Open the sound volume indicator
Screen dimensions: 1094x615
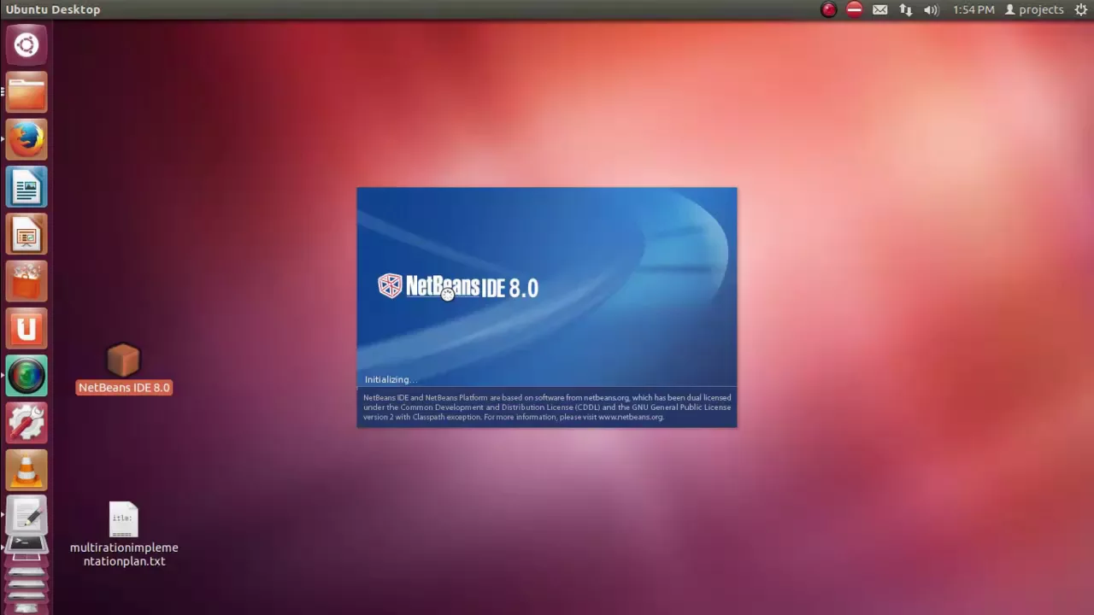(x=931, y=9)
